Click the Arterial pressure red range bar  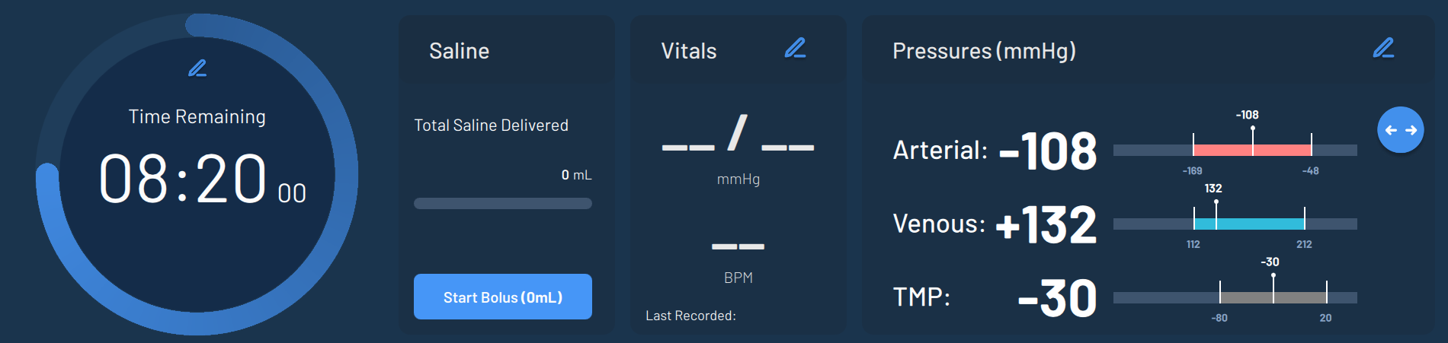coord(1251,150)
